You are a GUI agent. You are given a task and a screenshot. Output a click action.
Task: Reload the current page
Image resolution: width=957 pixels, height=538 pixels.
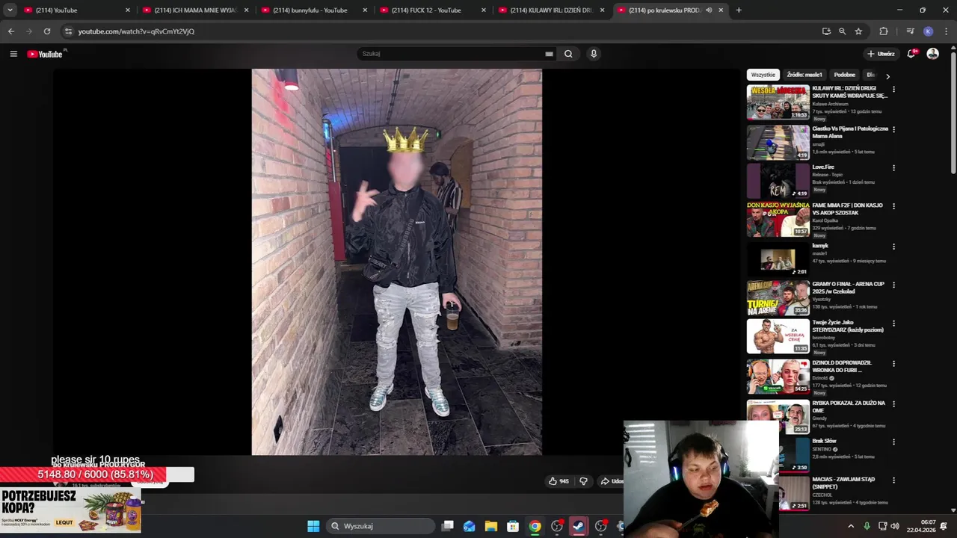[x=46, y=31]
